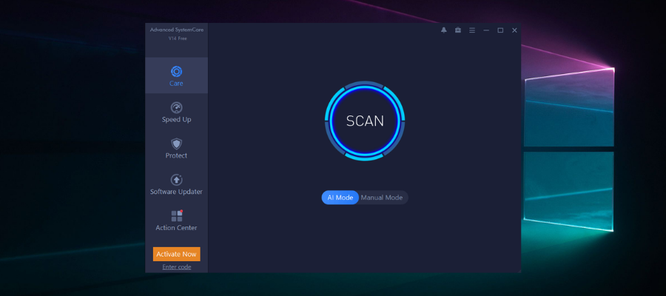This screenshot has width=666, height=296.
Task: Click the notification bell icon
Action: pos(444,30)
